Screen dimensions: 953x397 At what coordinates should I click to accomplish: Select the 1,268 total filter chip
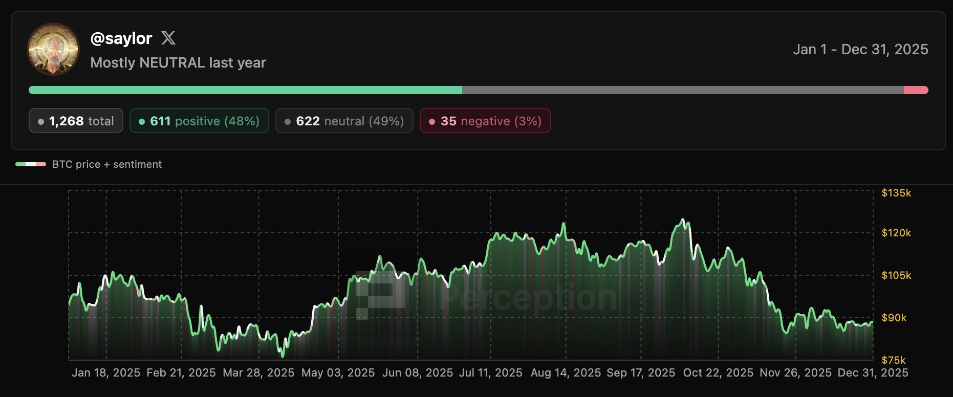point(76,121)
